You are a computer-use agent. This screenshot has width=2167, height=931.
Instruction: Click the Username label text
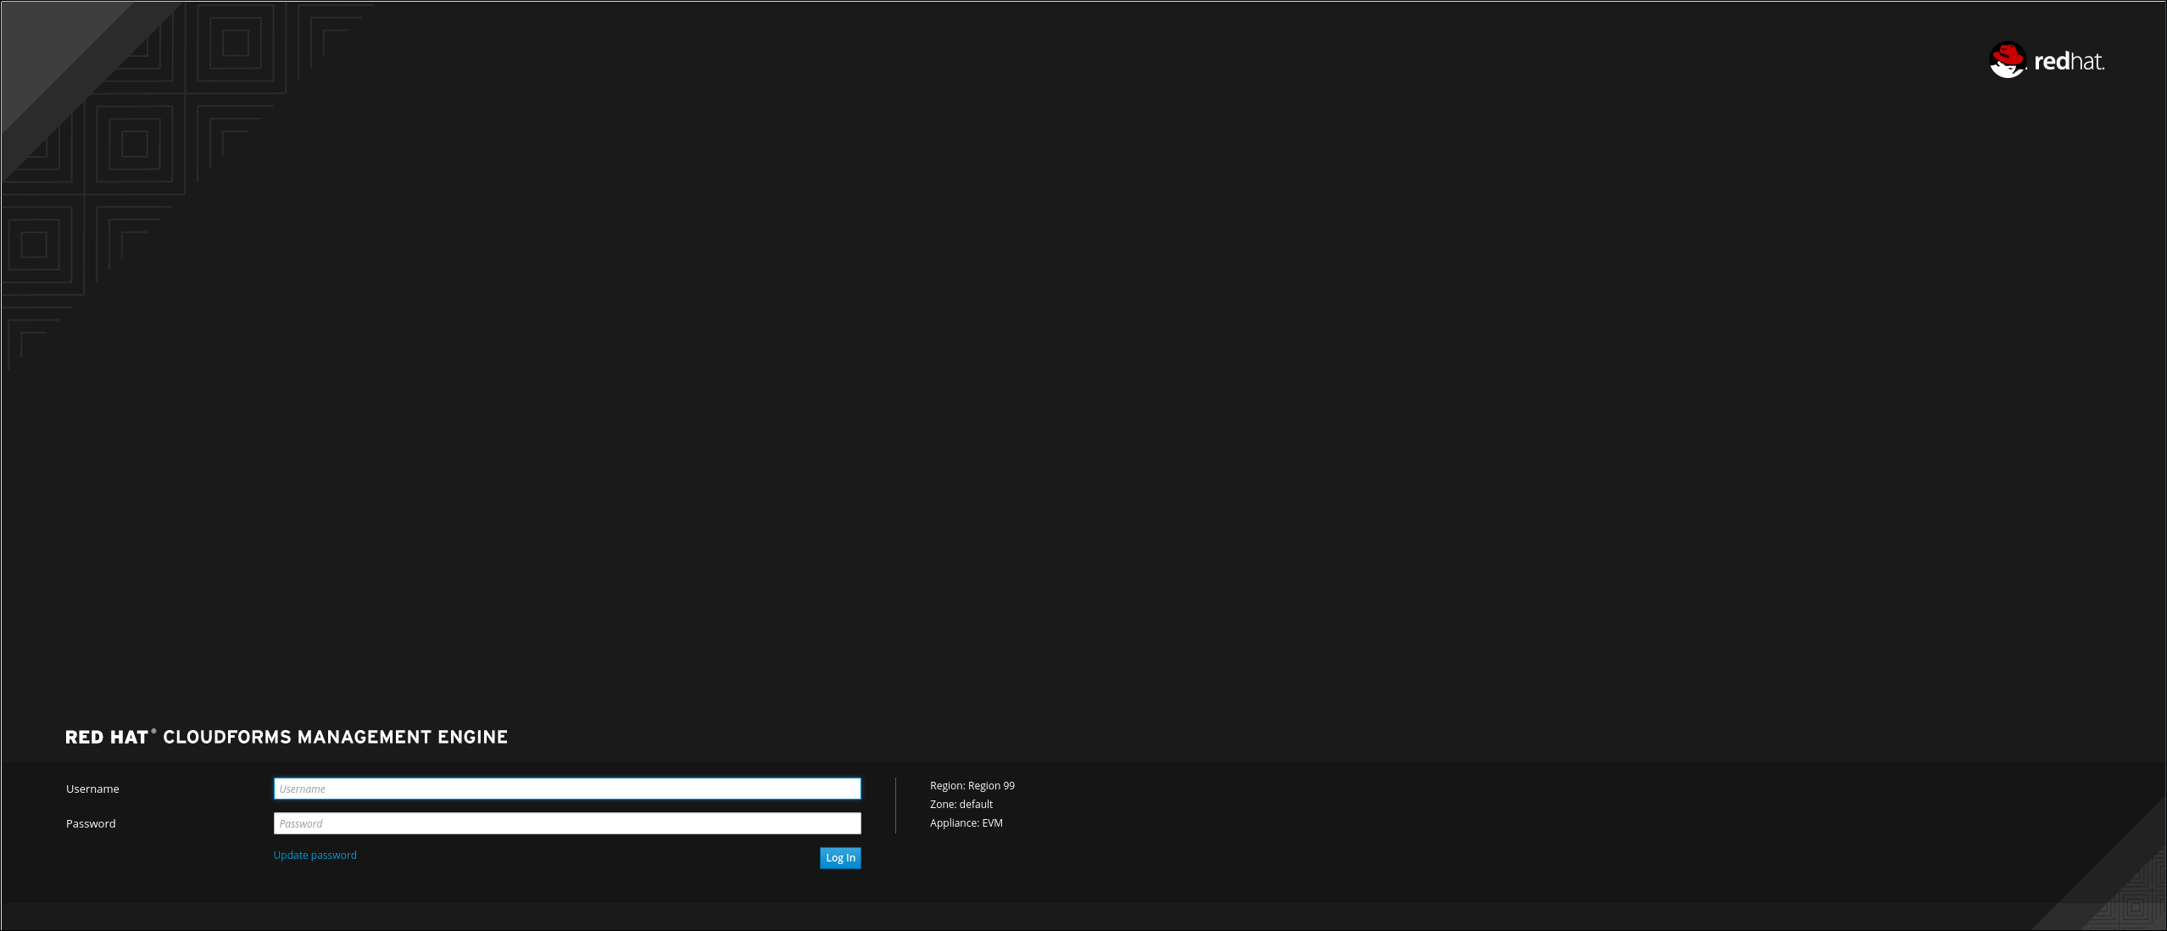coord(92,789)
